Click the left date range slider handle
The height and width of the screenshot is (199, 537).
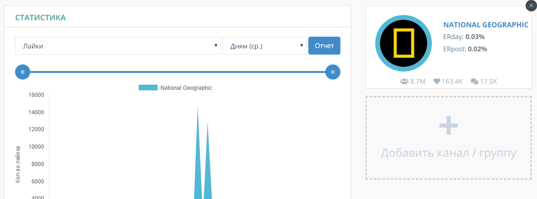tap(23, 72)
